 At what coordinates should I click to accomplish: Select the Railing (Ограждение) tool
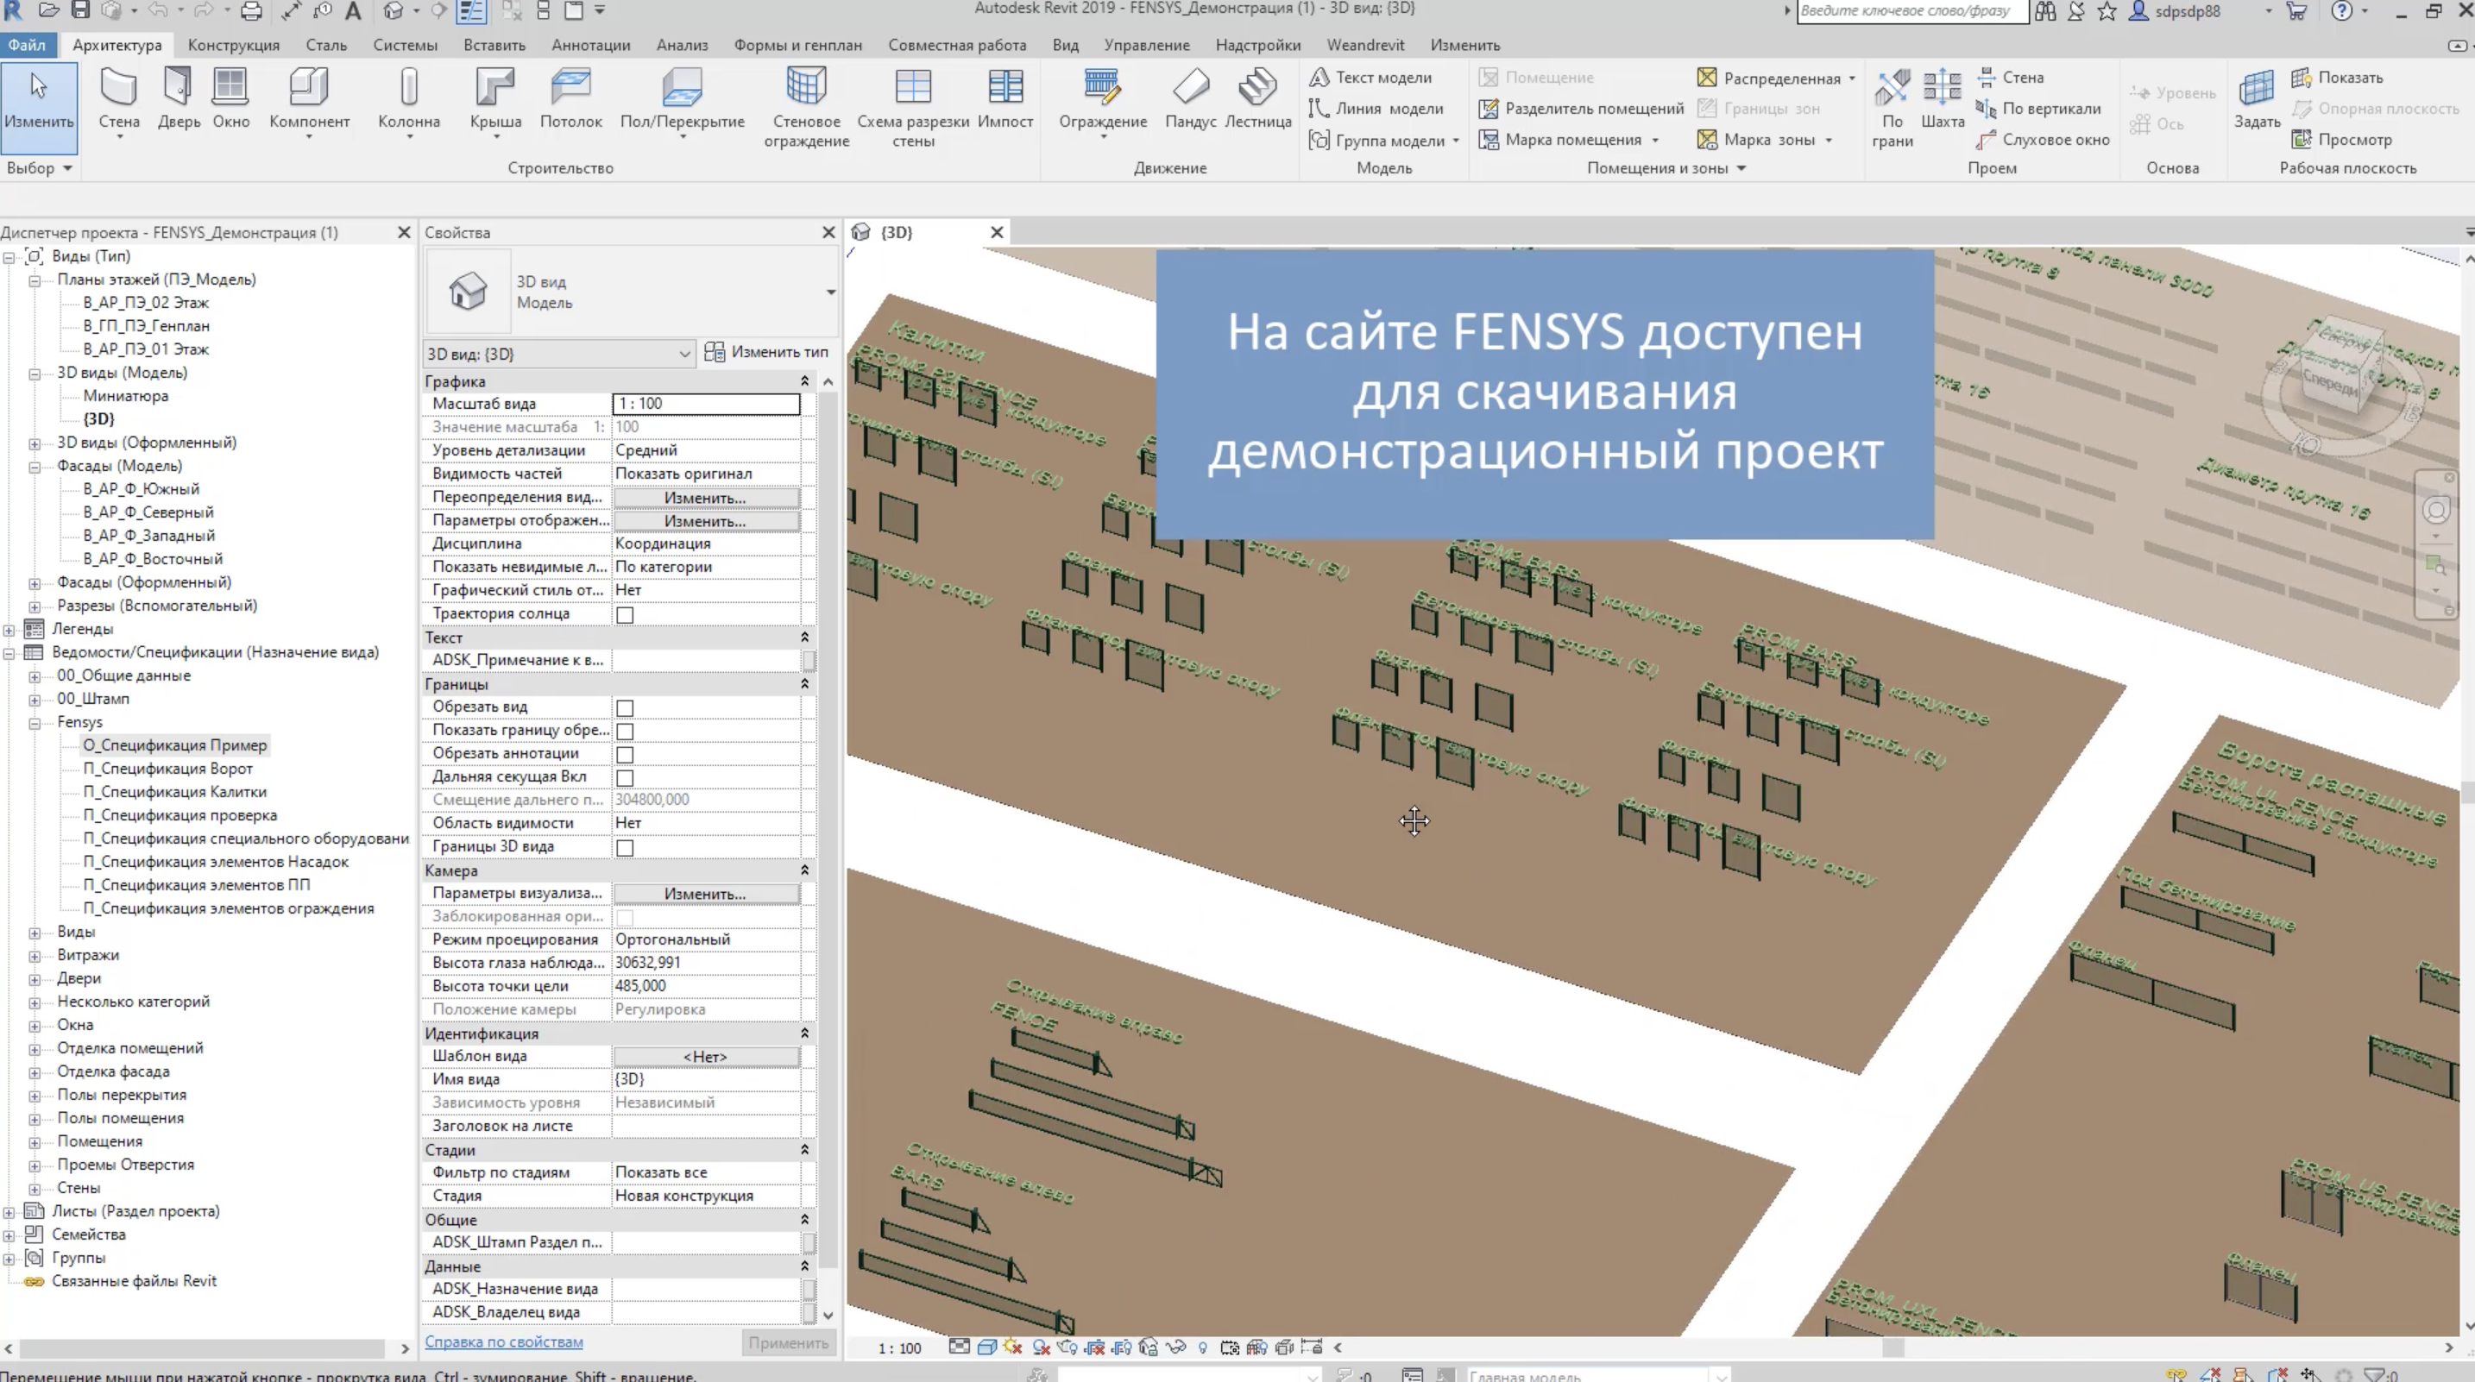tap(1103, 100)
